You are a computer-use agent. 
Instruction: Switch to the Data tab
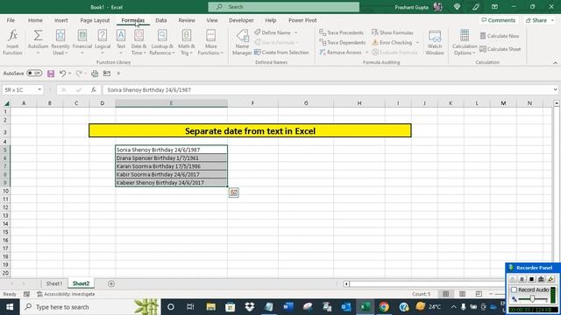[x=161, y=20]
